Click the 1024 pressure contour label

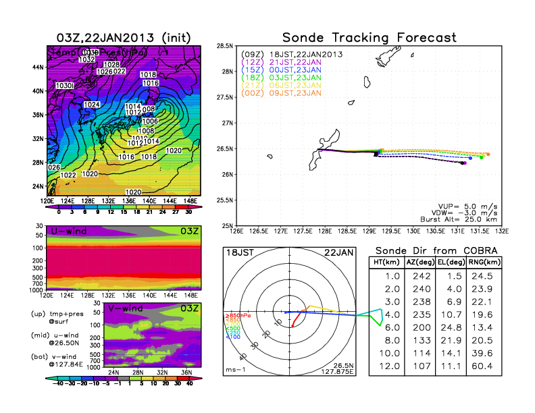coord(92,105)
